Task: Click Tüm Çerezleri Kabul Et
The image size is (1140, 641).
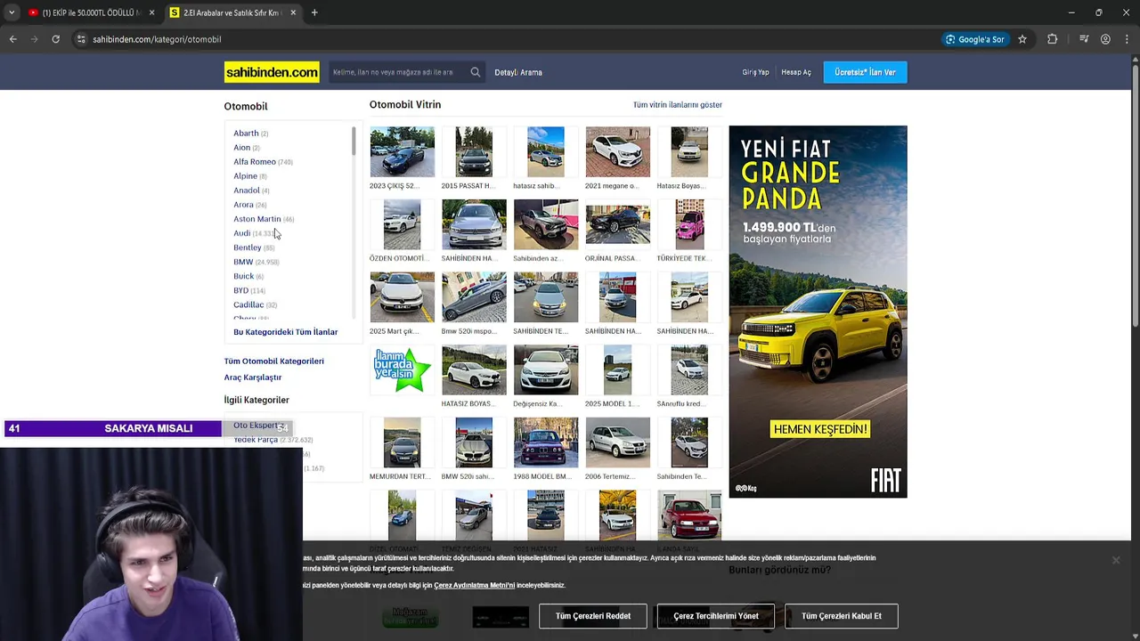Action: (x=841, y=616)
